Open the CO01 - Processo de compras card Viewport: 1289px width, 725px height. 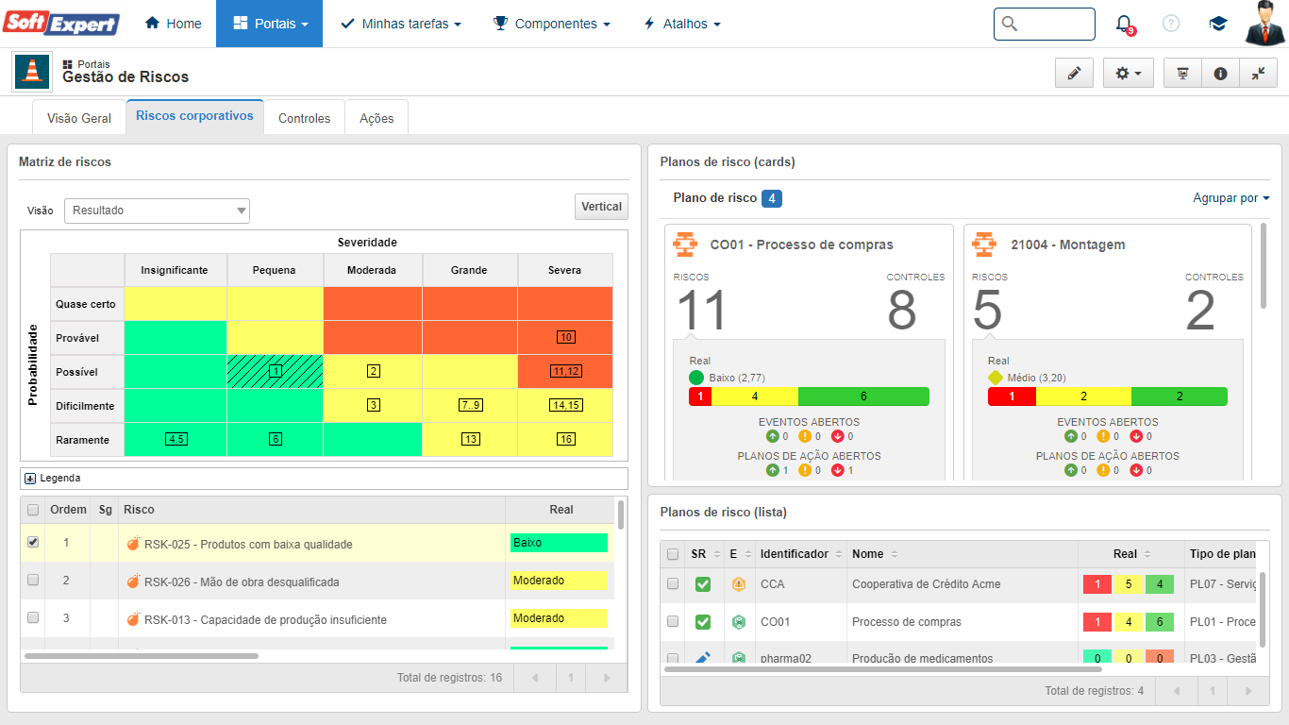pyautogui.click(x=801, y=244)
